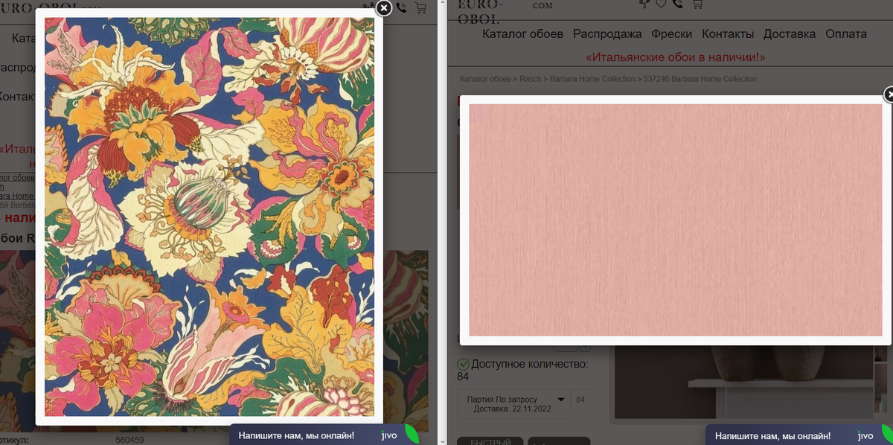Viewport: 893px width, 445px height.
Task: Go to Каталог обоев breadcrumb link
Action: 485,79
